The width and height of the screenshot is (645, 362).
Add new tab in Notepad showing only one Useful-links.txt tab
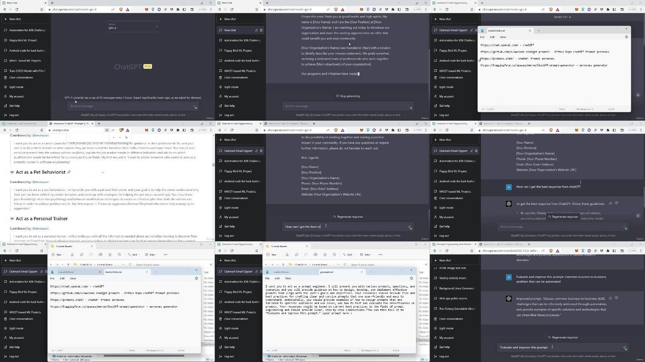[x=539, y=30]
